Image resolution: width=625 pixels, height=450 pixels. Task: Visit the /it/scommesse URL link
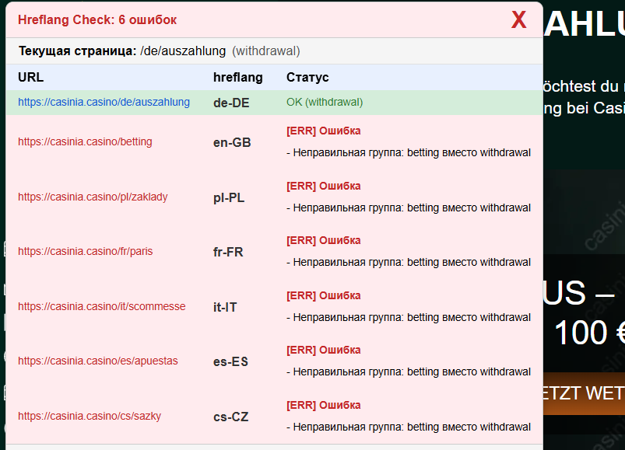(101, 306)
